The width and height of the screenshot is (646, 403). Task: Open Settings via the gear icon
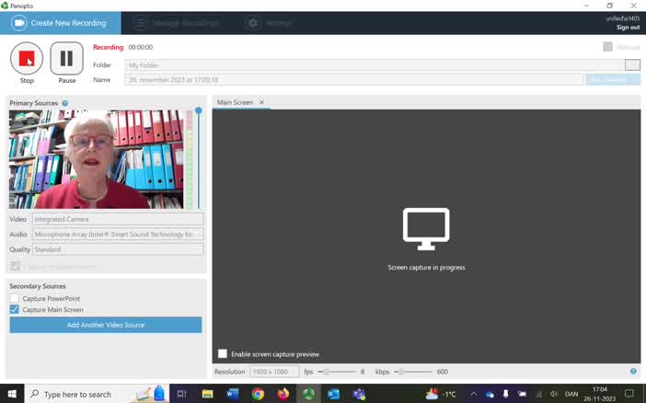[252, 23]
